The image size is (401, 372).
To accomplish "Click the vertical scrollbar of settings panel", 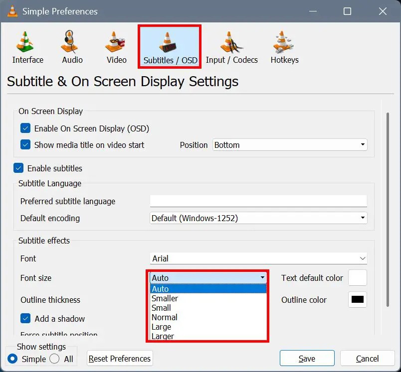I will click(x=388, y=209).
